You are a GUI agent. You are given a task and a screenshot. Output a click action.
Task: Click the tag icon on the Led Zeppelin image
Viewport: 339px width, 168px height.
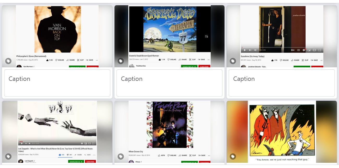click(8, 157)
